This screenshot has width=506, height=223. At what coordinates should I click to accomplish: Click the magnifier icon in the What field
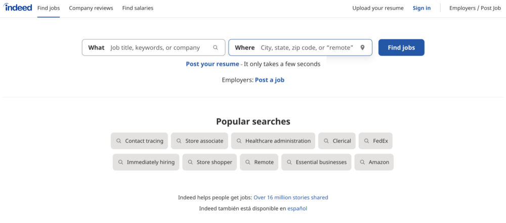[x=216, y=47]
